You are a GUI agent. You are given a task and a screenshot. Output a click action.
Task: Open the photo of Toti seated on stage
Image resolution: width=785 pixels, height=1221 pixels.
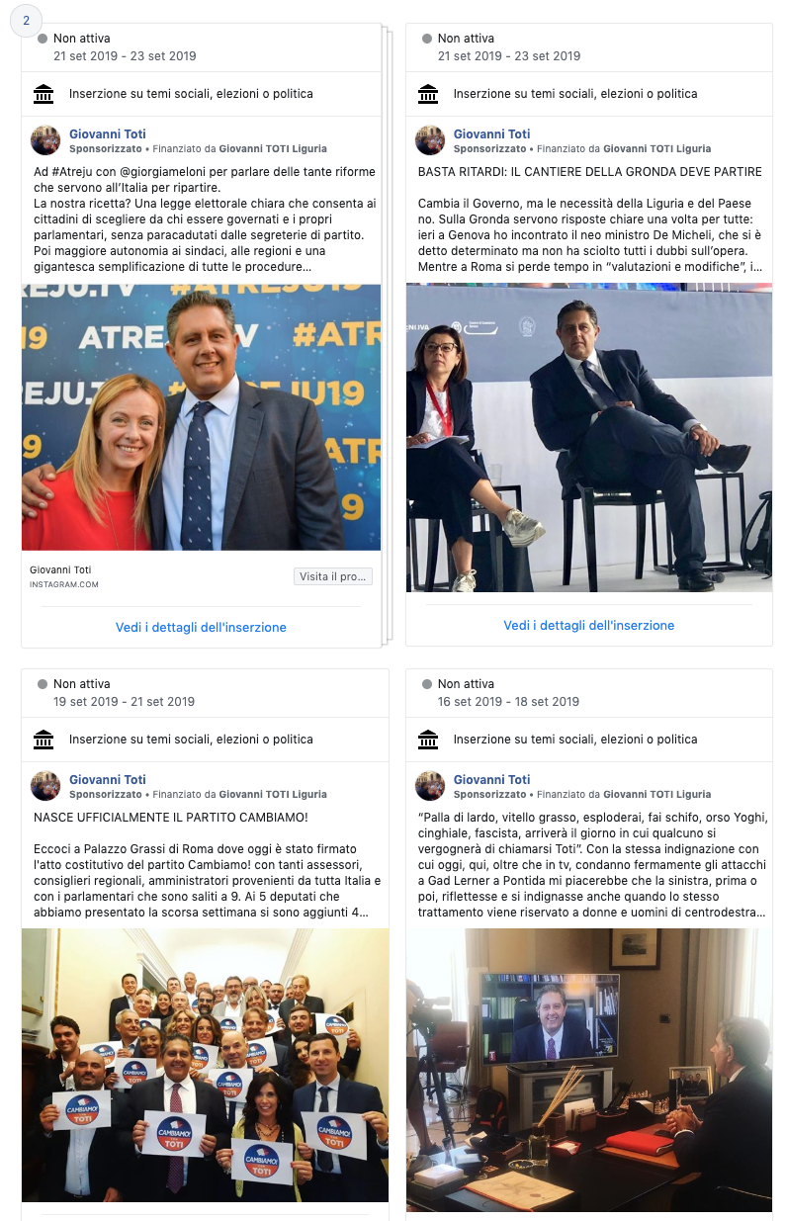click(x=589, y=438)
